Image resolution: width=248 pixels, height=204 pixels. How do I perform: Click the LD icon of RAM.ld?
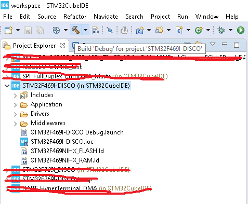pos(24,160)
